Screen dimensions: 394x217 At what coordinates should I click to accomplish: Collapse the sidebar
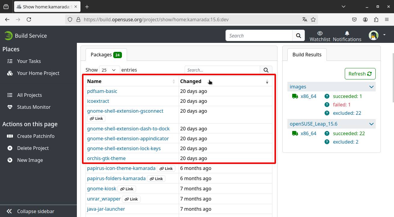coord(35,211)
